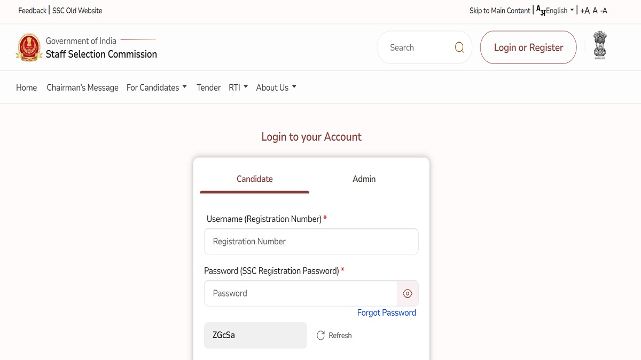
Task: Reset font size using the A icon
Action: click(x=595, y=10)
